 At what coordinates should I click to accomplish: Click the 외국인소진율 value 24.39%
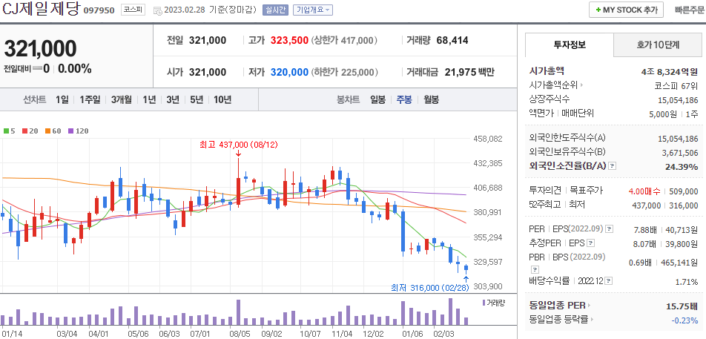pyautogui.click(x=682, y=167)
